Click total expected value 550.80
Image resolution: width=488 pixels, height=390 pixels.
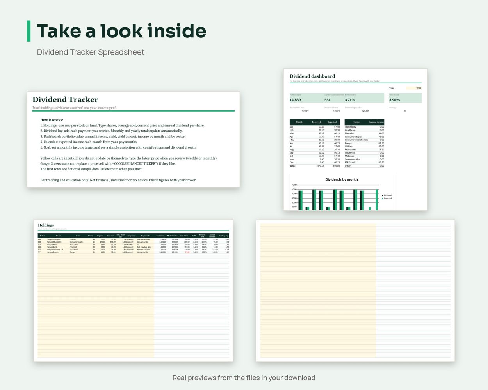(336, 166)
